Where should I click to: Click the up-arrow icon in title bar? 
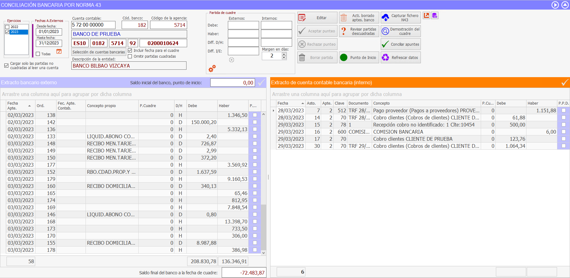(x=565, y=5)
